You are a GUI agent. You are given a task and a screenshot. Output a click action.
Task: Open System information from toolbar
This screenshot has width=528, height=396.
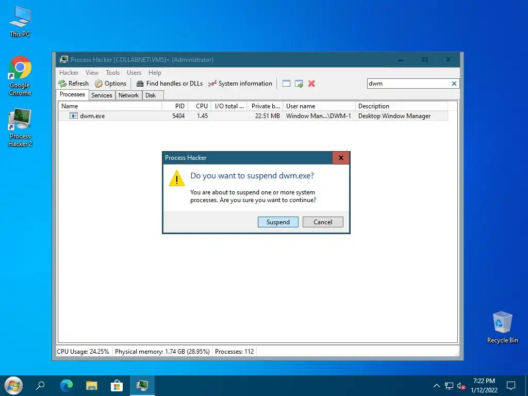tap(240, 84)
